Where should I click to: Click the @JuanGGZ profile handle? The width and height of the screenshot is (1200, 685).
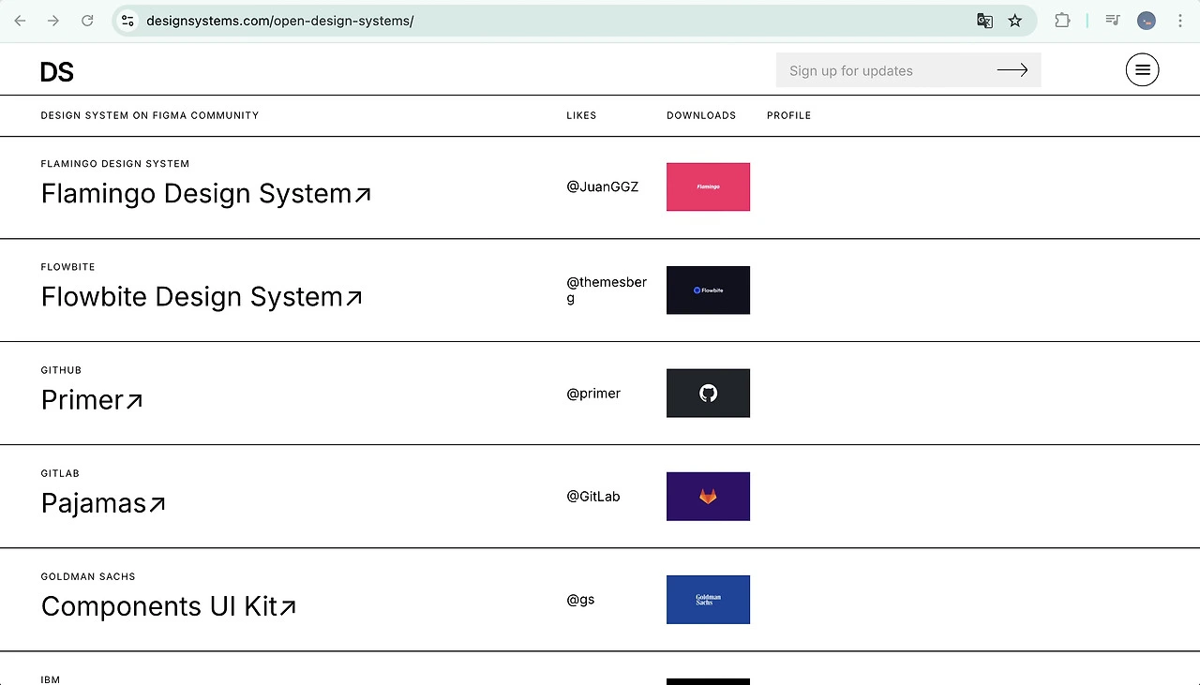click(x=603, y=186)
